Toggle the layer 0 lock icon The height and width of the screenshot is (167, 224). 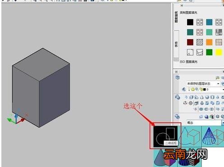[x=201, y=90]
